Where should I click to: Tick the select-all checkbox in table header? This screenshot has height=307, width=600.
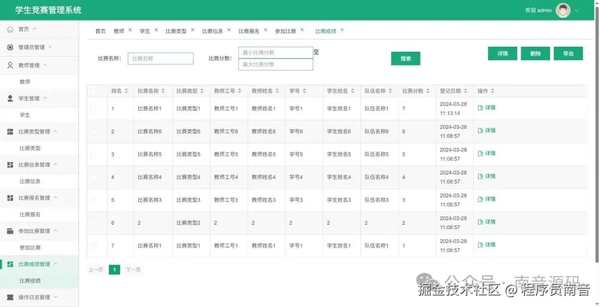pos(93,91)
